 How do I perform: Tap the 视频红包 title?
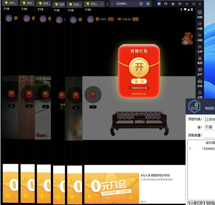coord(139,51)
